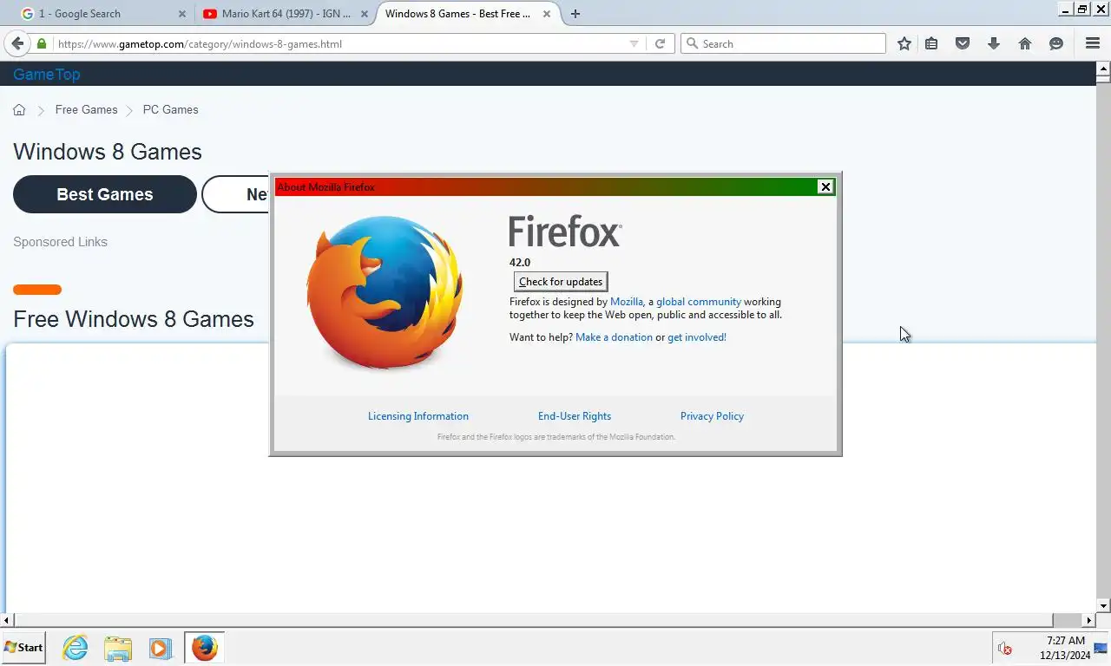Go to the Firefox Home icon
Image resolution: width=1111 pixels, height=666 pixels.
pos(1025,43)
